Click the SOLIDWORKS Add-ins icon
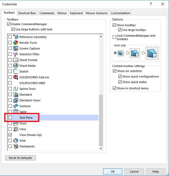The image size is (169, 176). [x=15, y=77]
